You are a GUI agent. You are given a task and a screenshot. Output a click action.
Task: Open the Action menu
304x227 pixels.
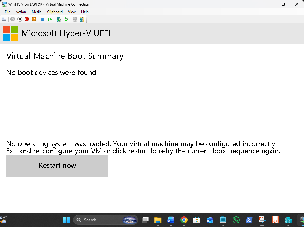[x=21, y=12]
